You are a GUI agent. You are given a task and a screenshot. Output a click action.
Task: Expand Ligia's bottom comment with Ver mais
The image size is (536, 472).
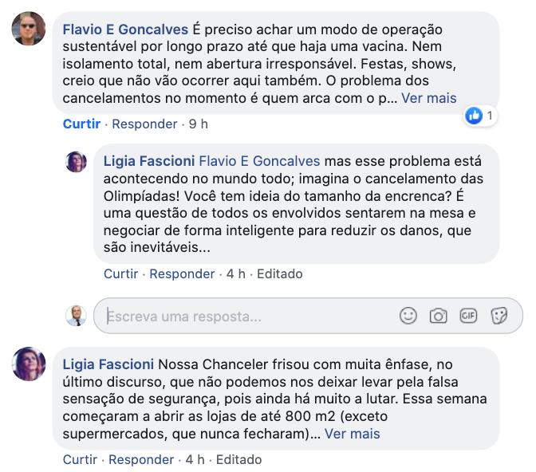coord(353,434)
